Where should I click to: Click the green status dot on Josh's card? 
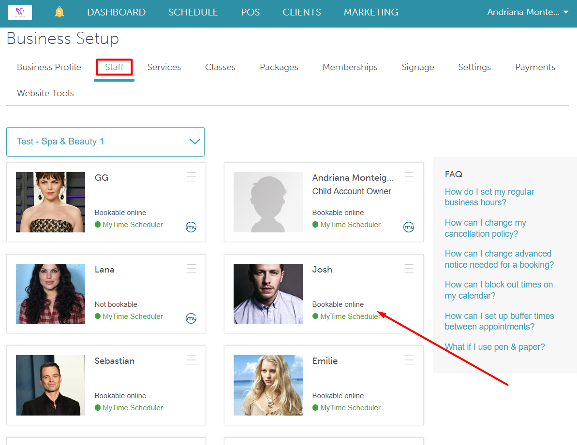(x=315, y=316)
